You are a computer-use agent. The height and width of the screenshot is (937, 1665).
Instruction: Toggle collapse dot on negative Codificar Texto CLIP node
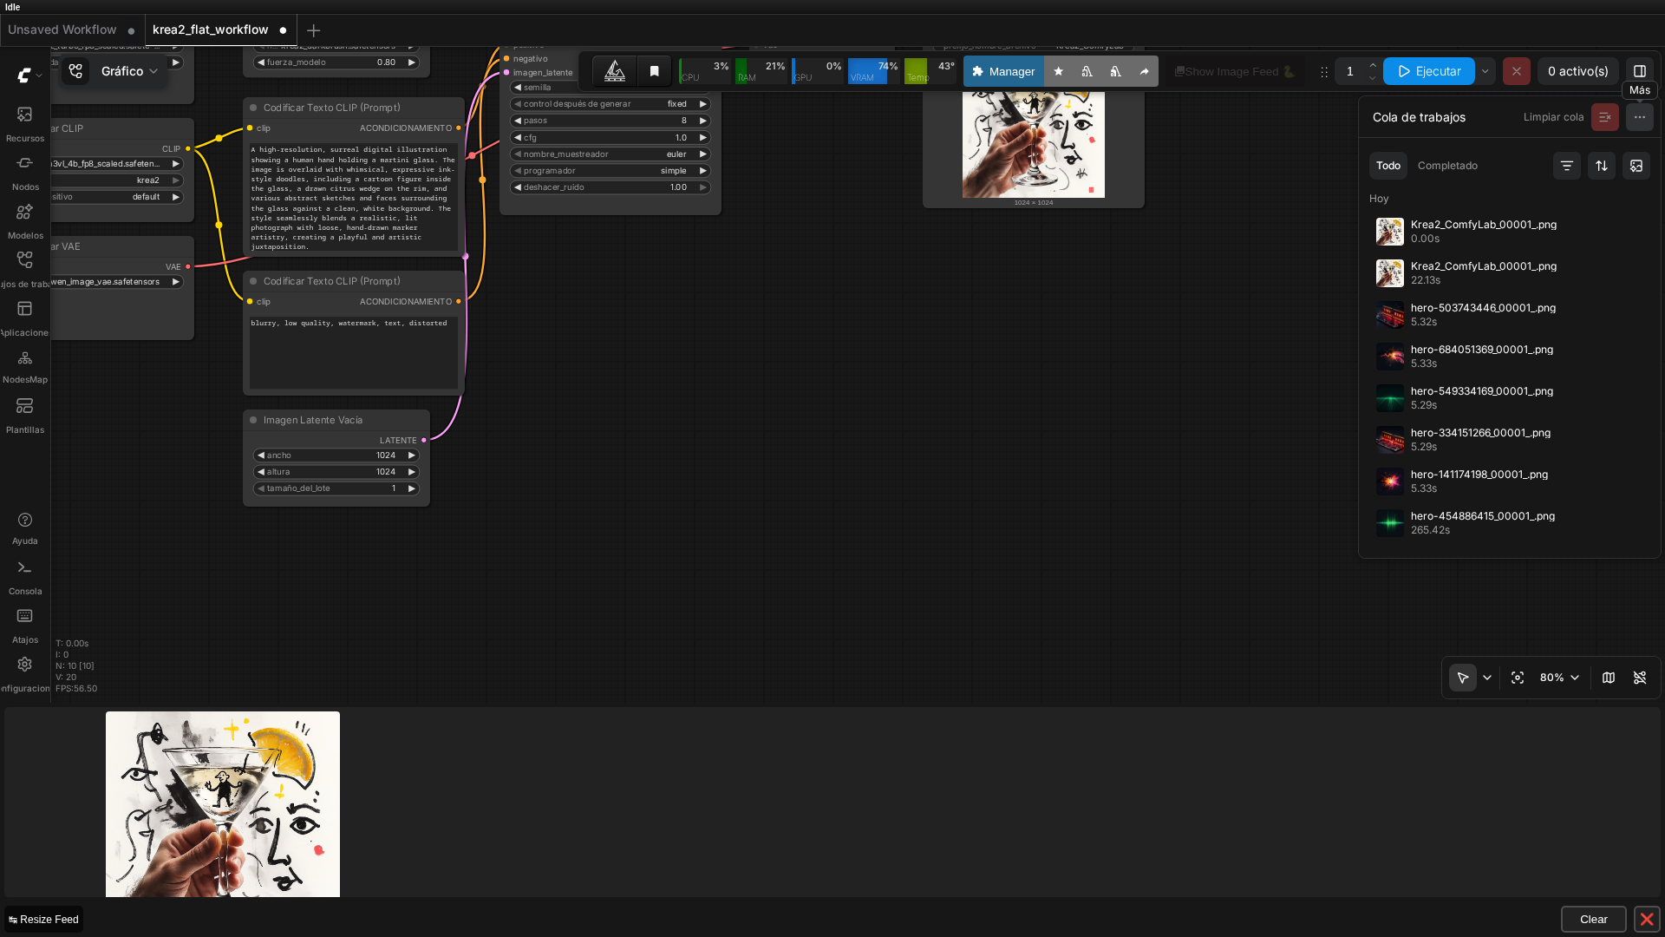pyautogui.click(x=253, y=281)
